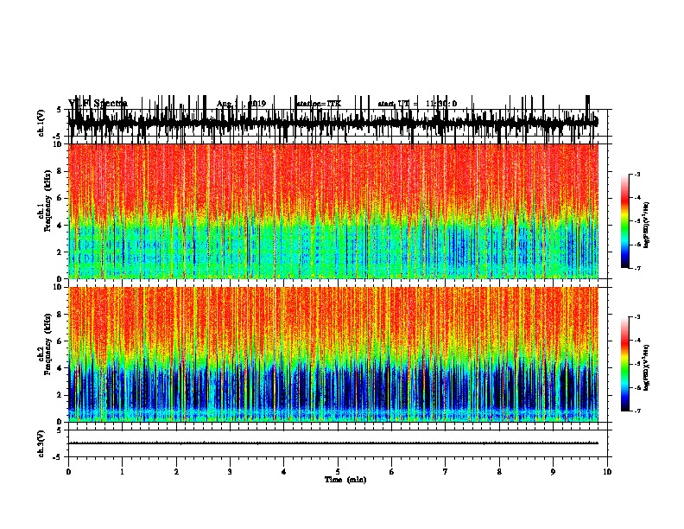The height and width of the screenshot is (529, 684).
Task: Click the 'Time (min)' axis label
Action: click(345, 480)
